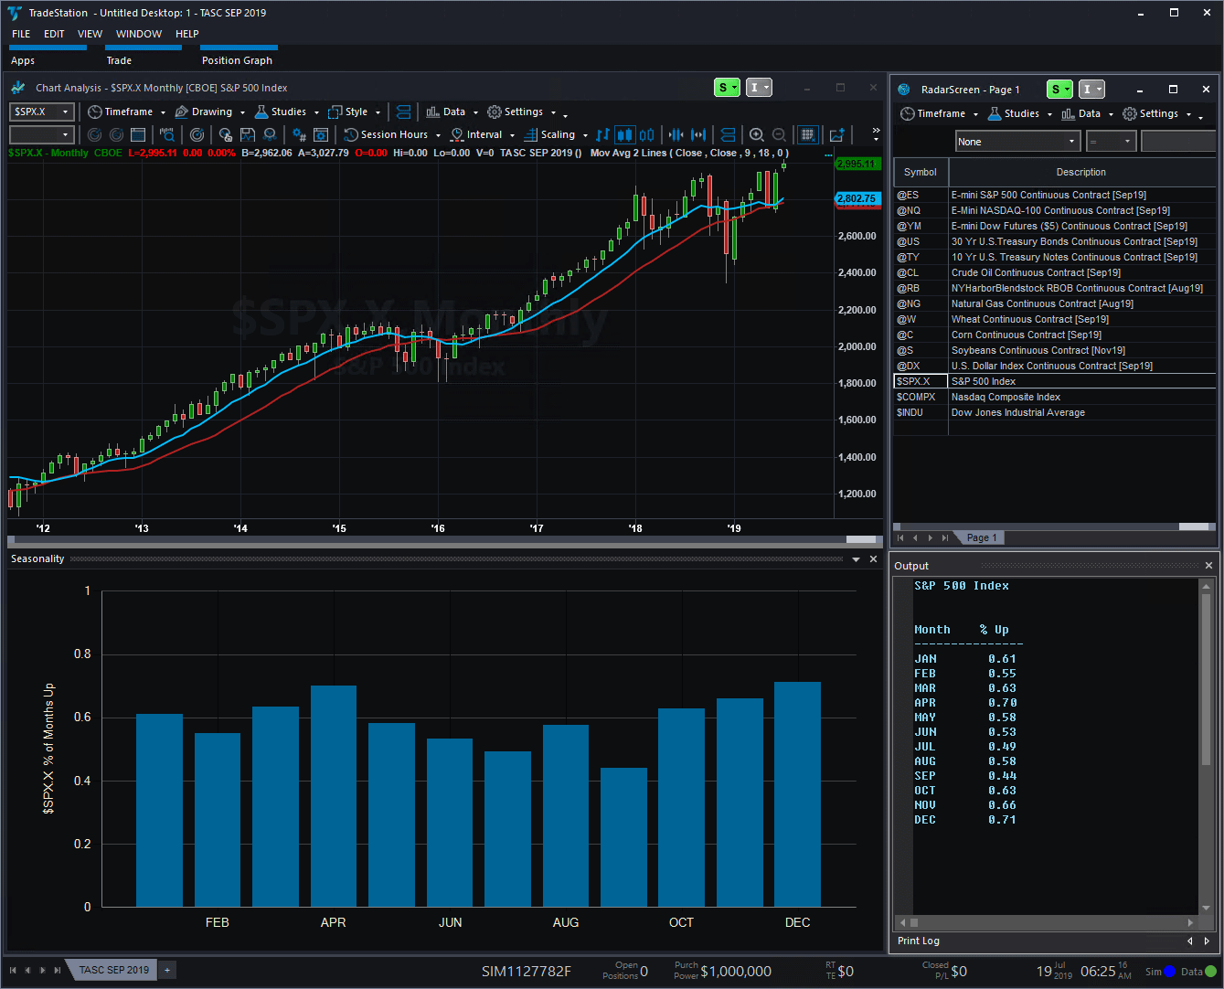The height and width of the screenshot is (989, 1224).
Task: Open chart Settings menu
Action: click(x=523, y=112)
